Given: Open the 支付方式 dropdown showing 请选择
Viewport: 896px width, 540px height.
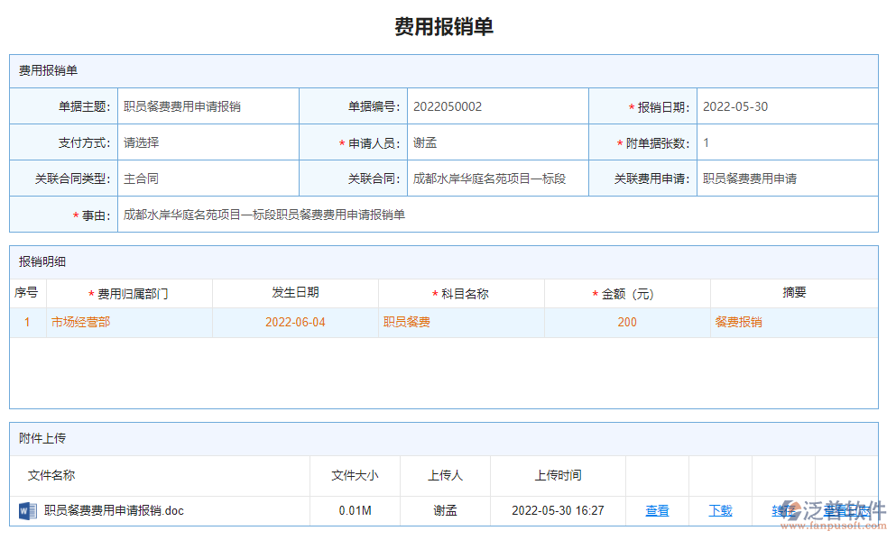Looking at the screenshot, I should [x=208, y=142].
